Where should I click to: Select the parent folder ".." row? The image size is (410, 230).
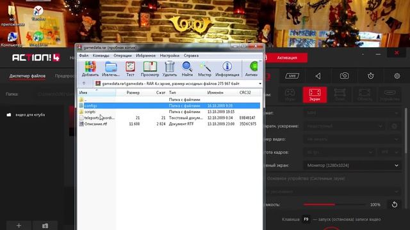[x=169, y=100]
